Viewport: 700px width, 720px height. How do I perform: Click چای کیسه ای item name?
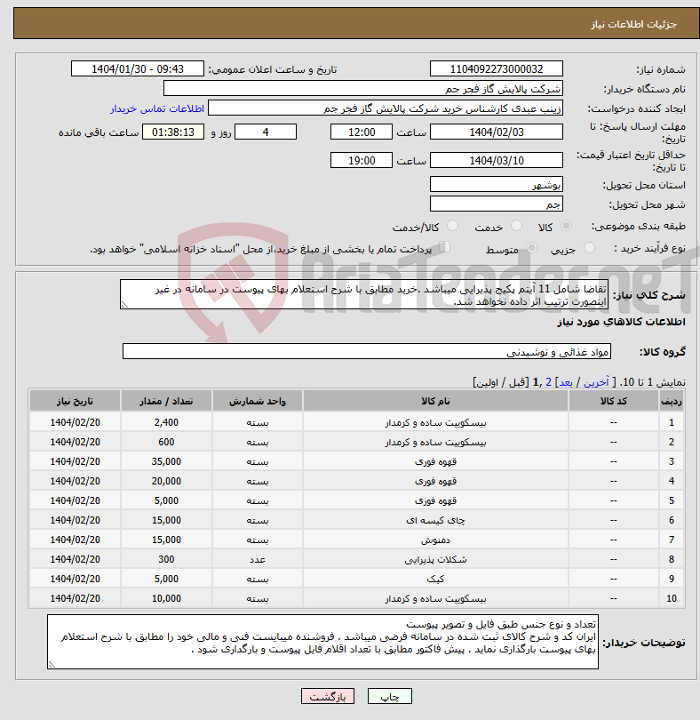click(435, 520)
